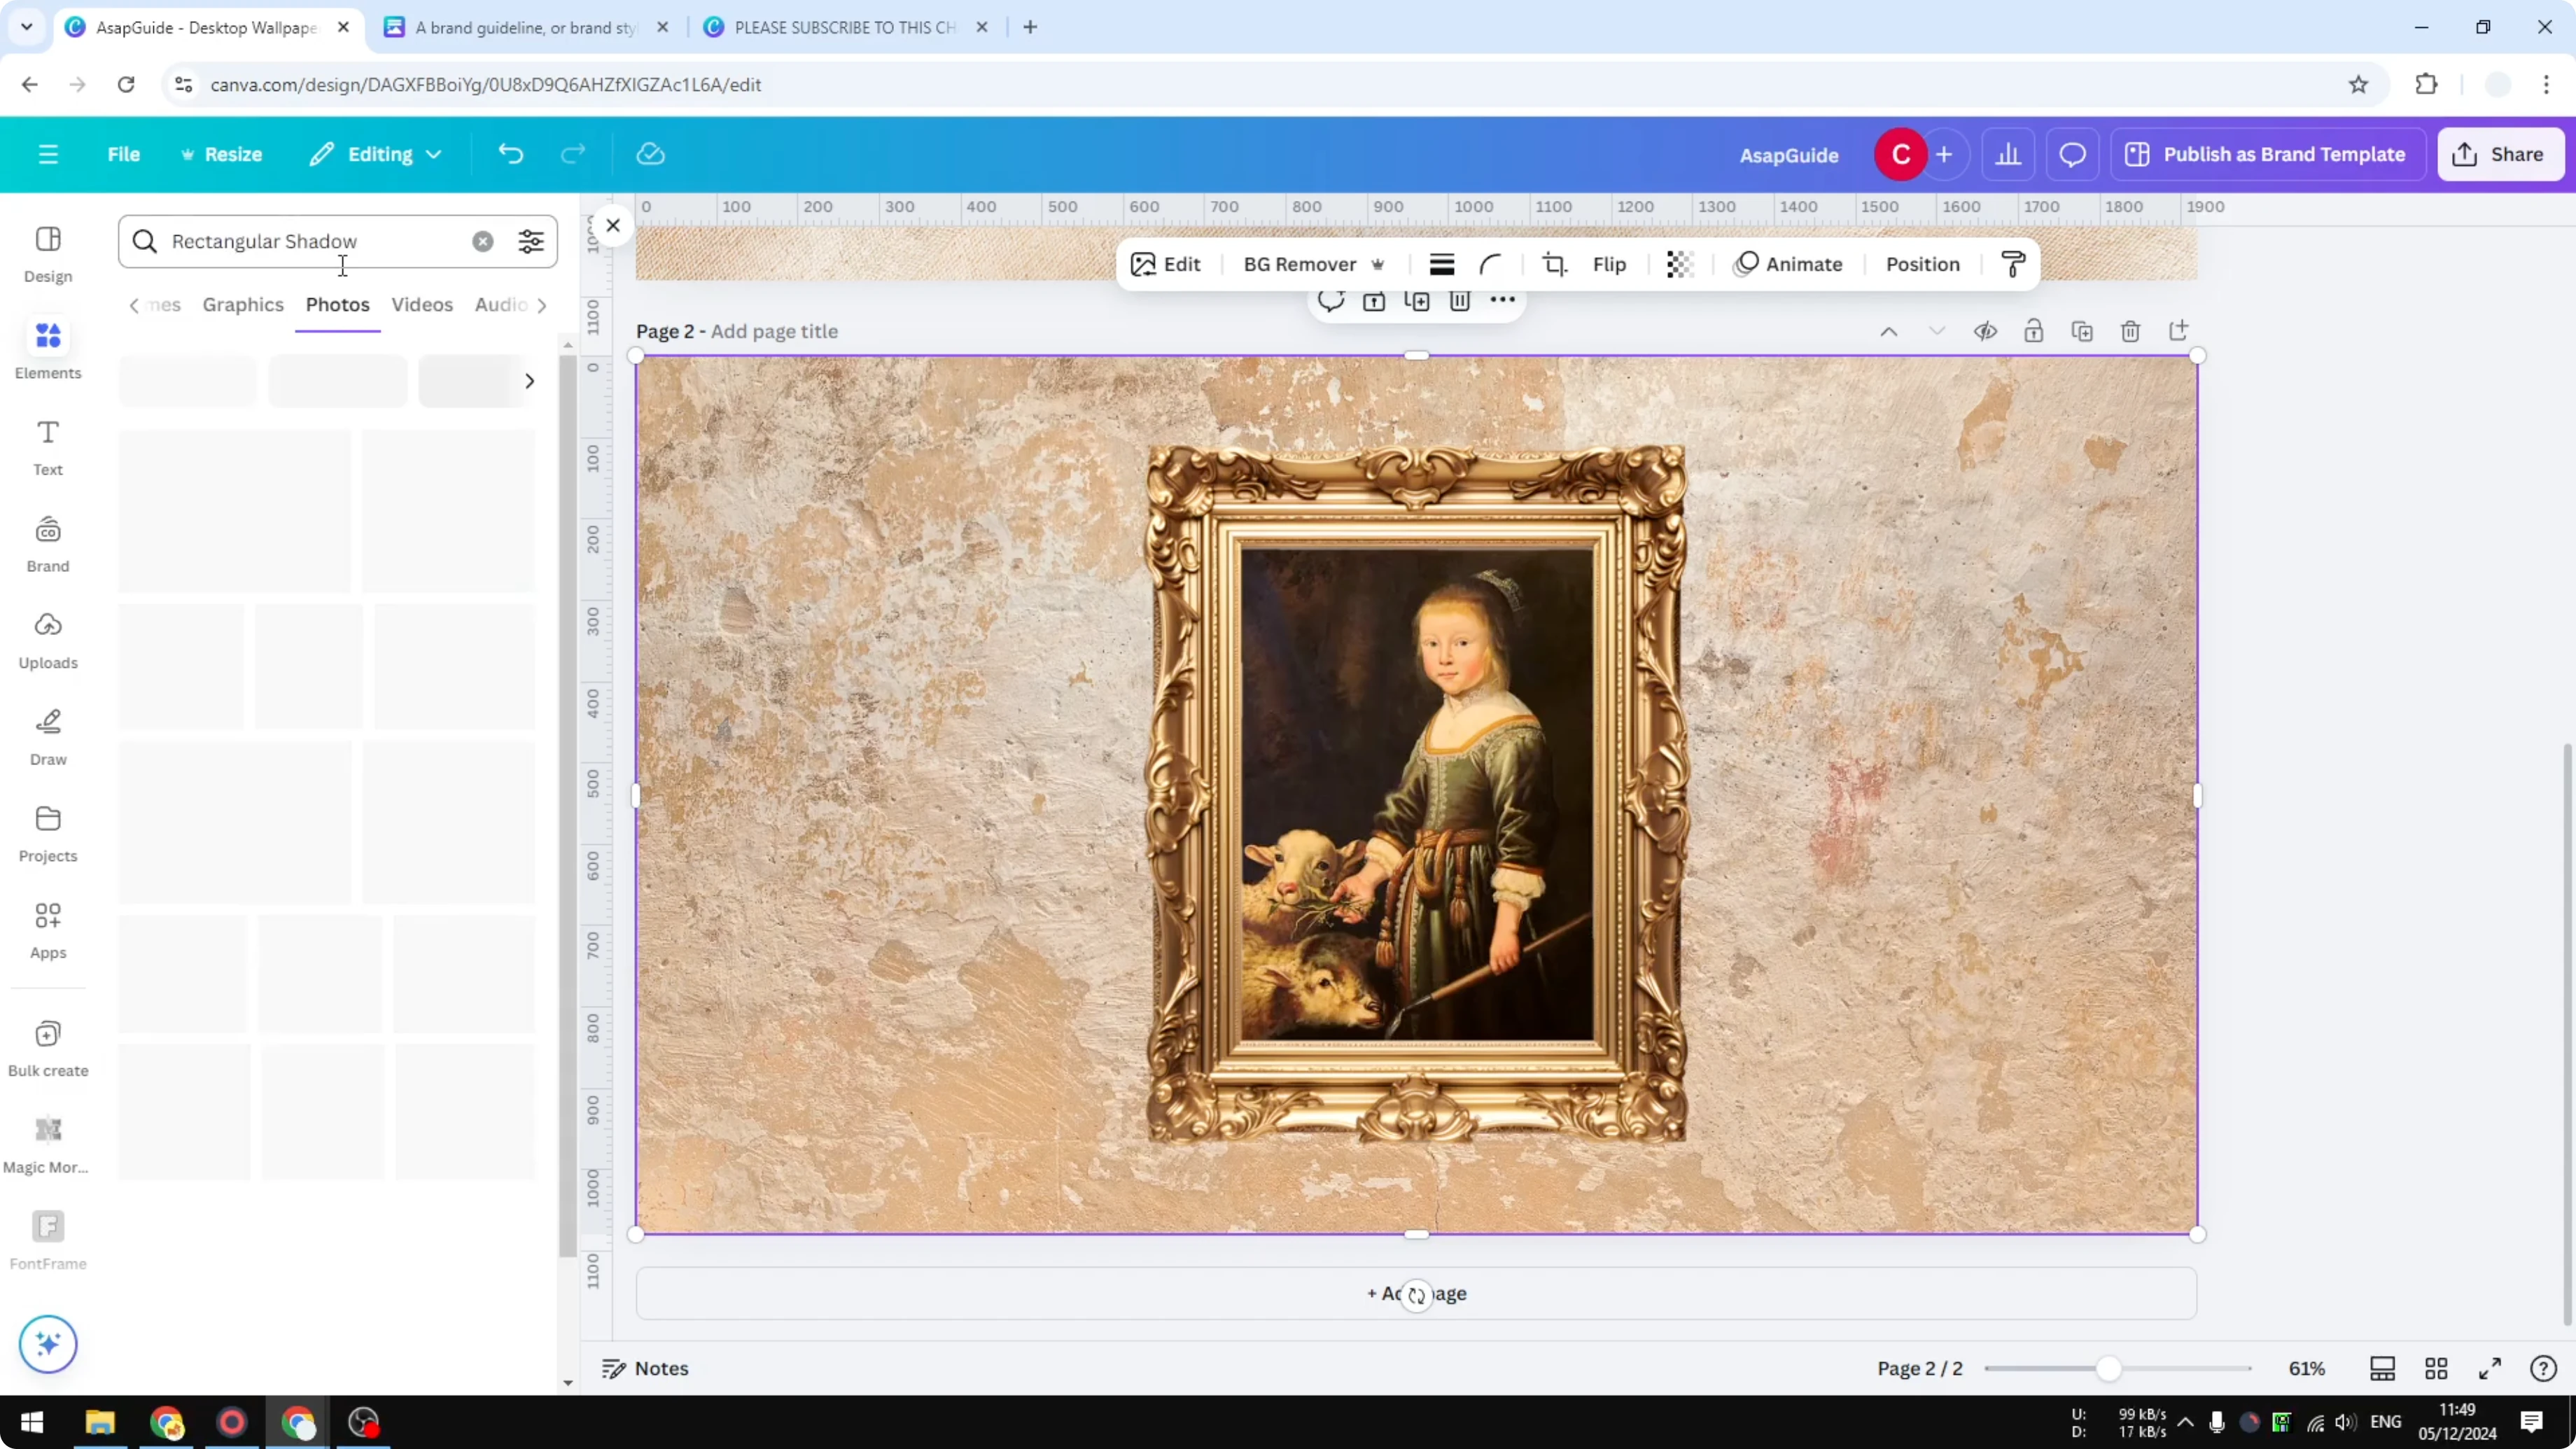Open the transparency control for the image
Screen dimensions: 2576x1449
click(x=1679, y=264)
